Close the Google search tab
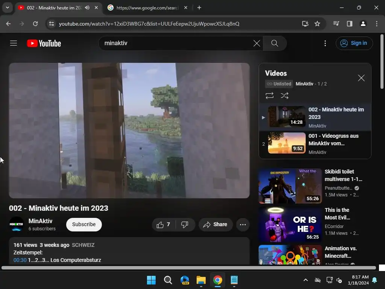The height and width of the screenshot is (289, 385). click(186, 8)
